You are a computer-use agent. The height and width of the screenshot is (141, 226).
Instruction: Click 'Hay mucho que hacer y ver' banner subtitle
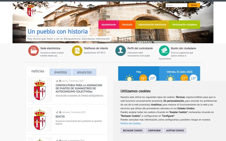(x=69, y=39)
